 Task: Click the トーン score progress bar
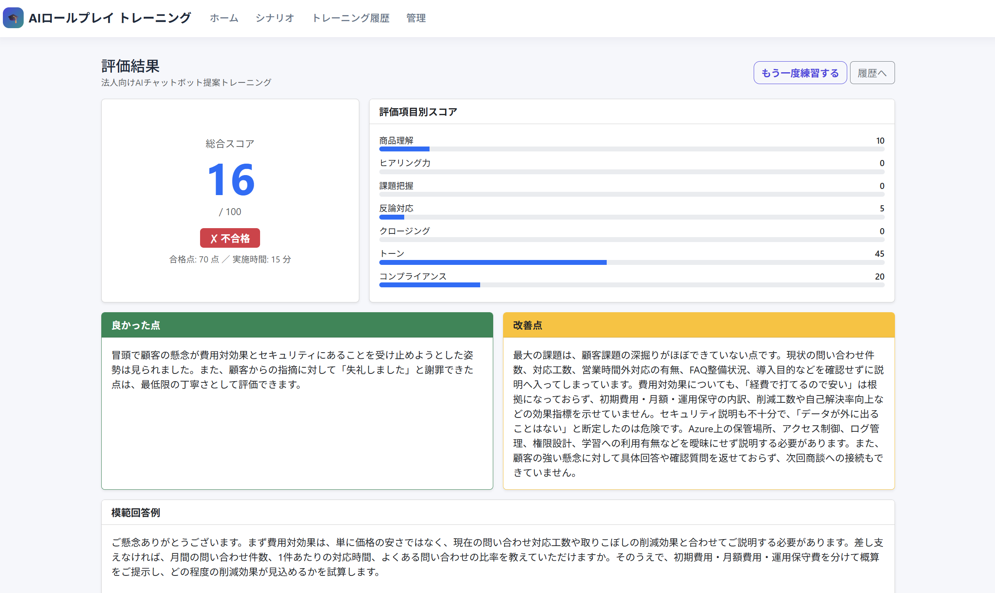point(632,262)
